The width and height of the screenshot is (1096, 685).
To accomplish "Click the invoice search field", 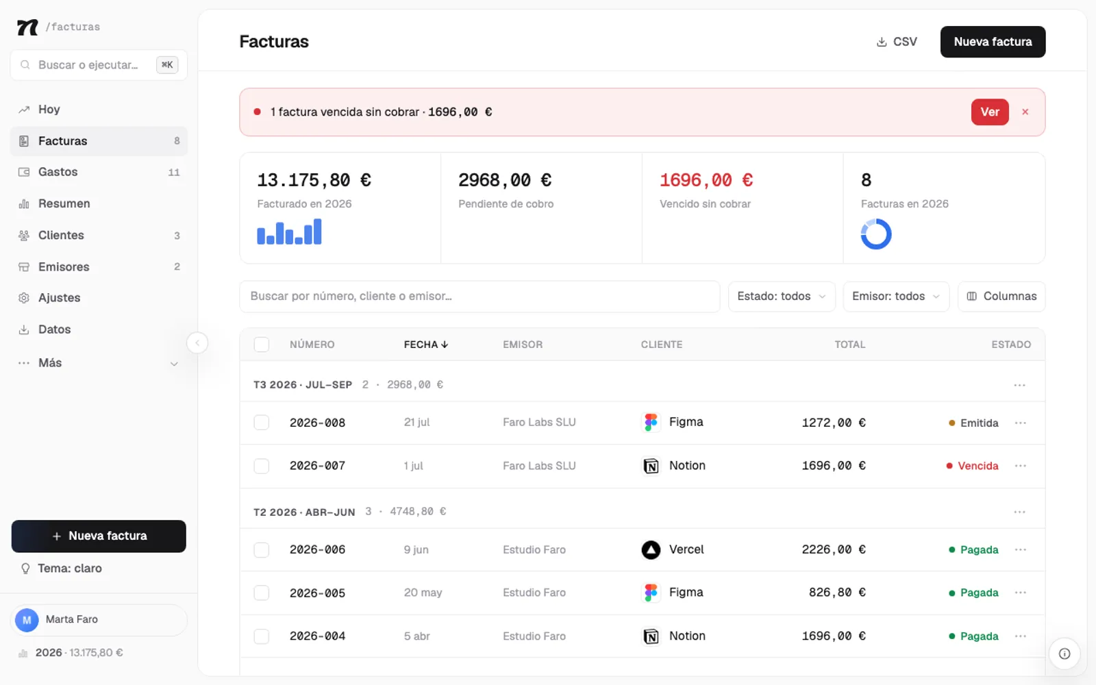I will pyautogui.click(x=480, y=297).
